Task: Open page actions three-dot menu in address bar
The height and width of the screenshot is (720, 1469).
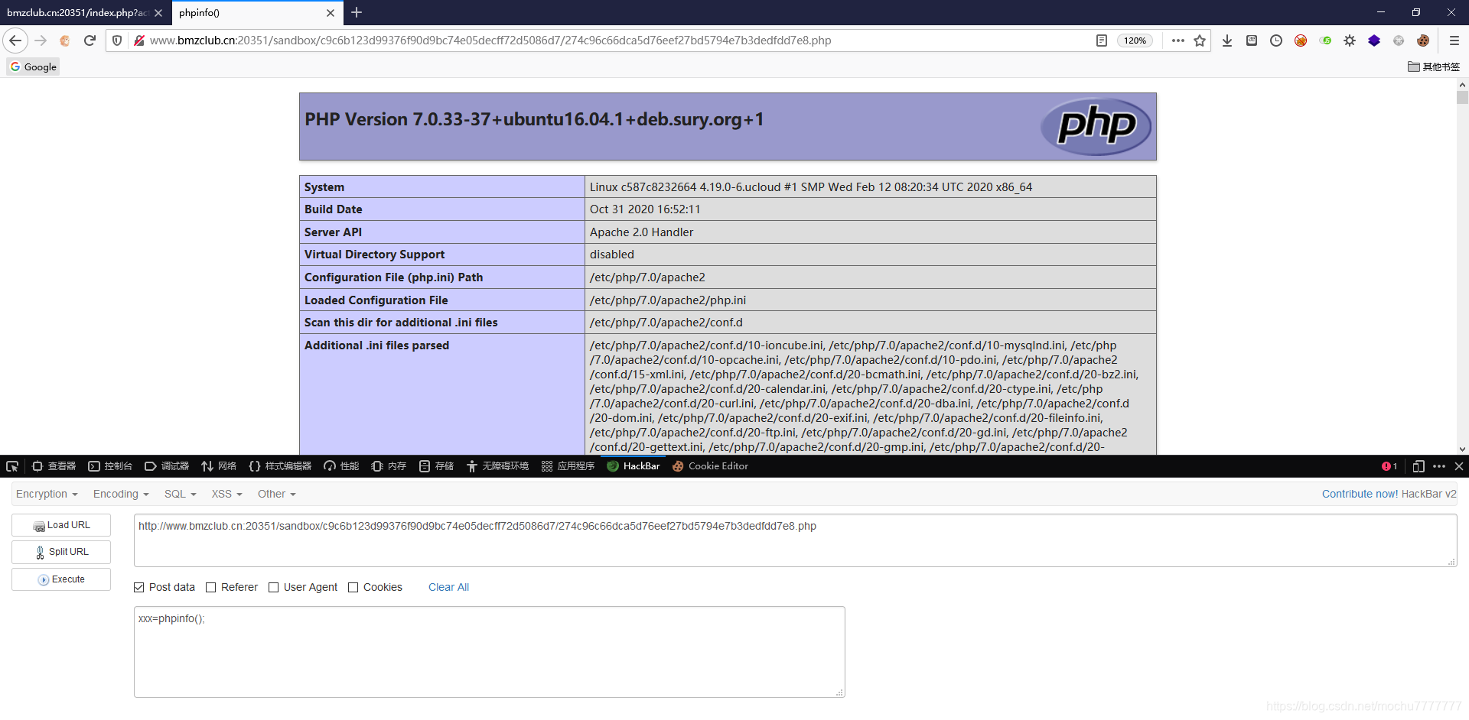Action: [x=1178, y=41]
